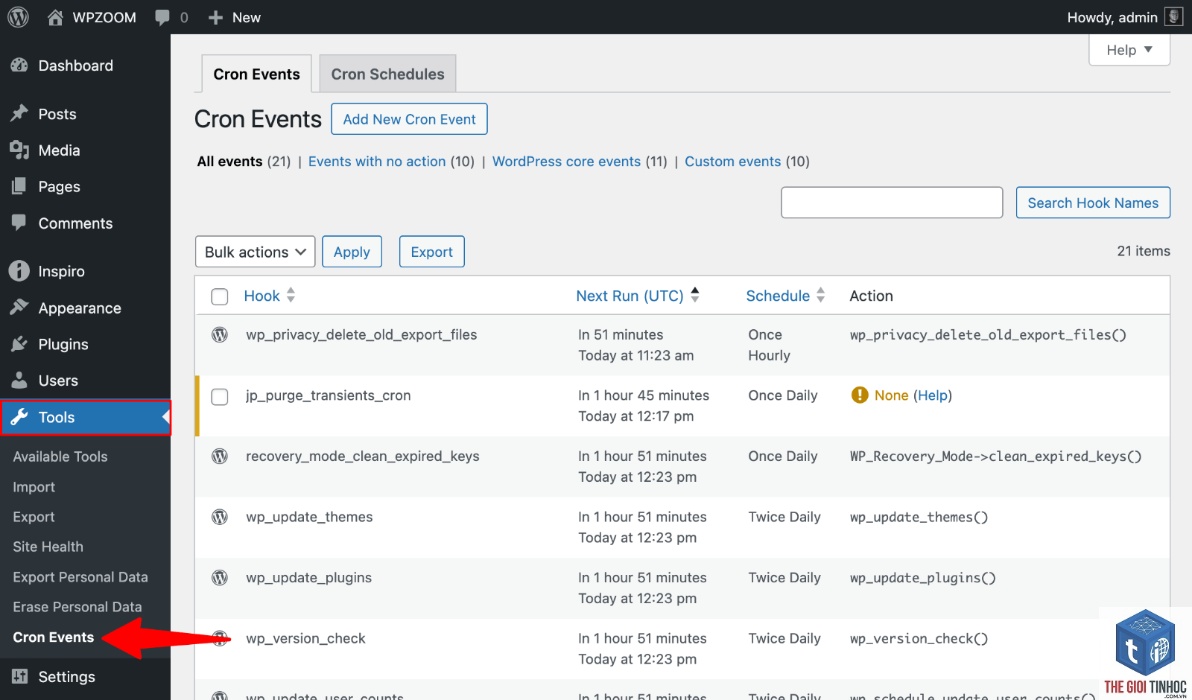Open Site Health submenu item
This screenshot has width=1192, height=700.
(x=48, y=547)
